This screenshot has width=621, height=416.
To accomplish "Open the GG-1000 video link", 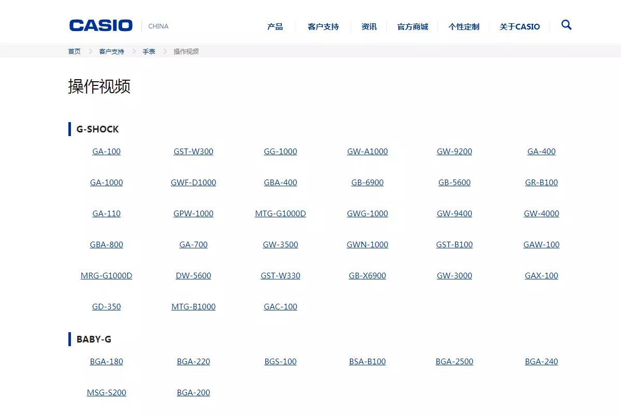I will [x=280, y=151].
